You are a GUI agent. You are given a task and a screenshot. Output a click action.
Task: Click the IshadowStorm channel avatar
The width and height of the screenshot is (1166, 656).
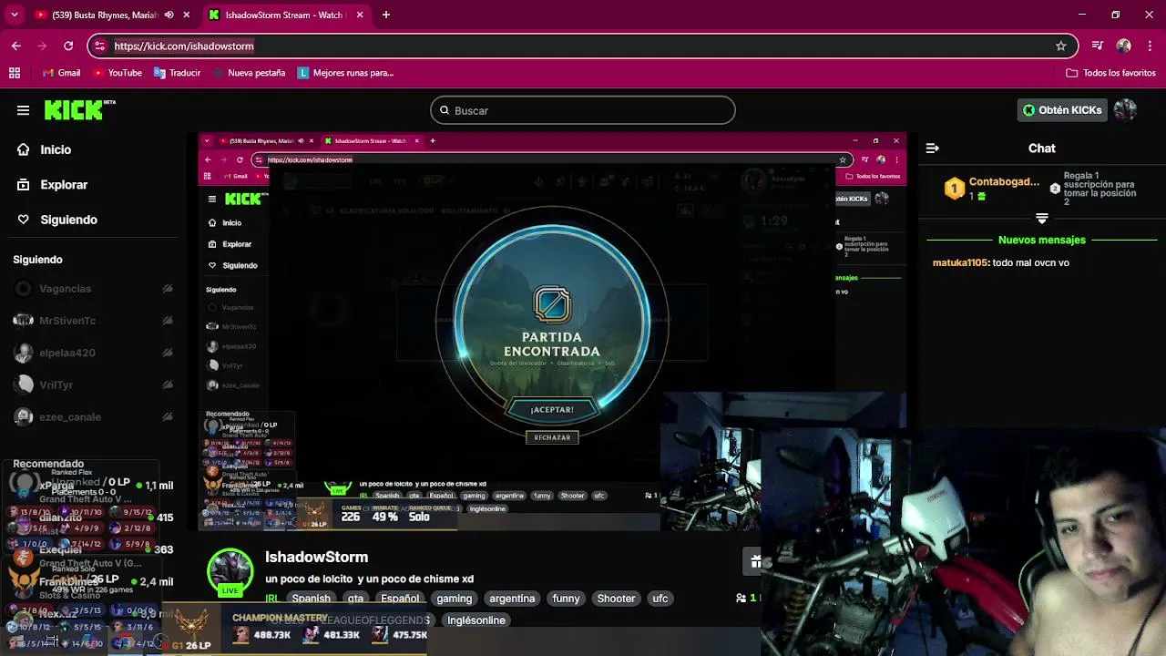click(230, 571)
